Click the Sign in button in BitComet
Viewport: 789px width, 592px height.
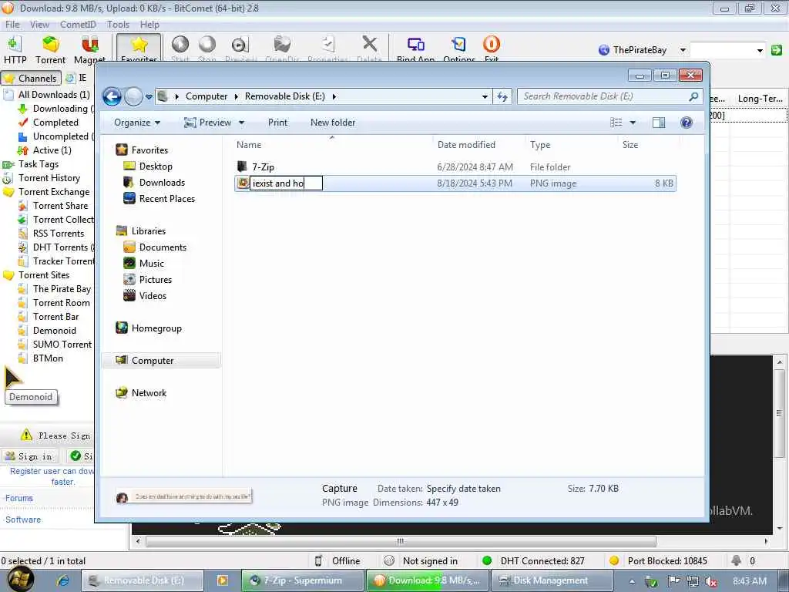click(30, 456)
